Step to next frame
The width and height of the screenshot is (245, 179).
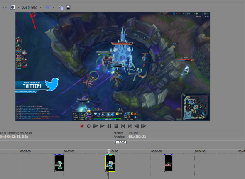coord(143,126)
